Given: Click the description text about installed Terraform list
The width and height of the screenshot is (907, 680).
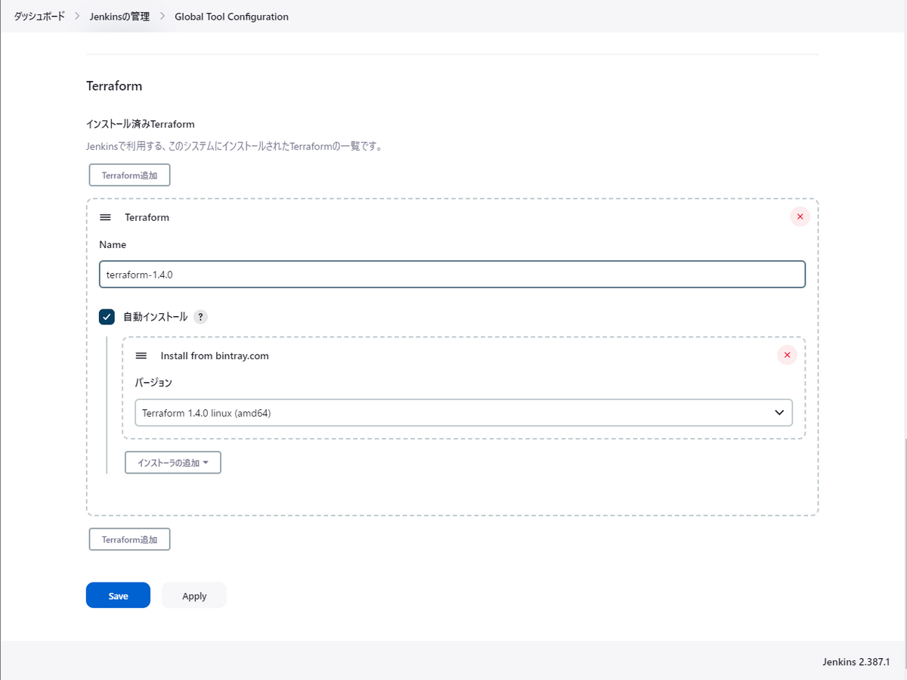Looking at the screenshot, I should (234, 146).
